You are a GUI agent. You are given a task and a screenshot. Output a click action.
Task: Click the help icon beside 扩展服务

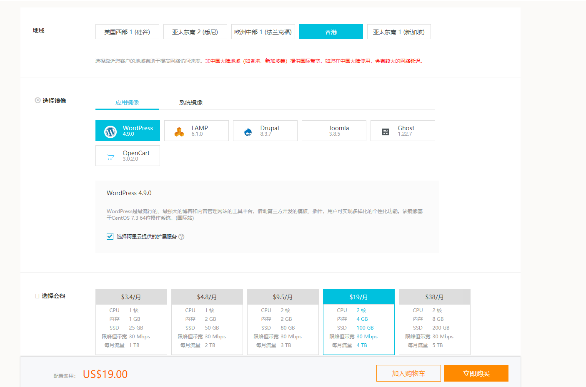[x=181, y=237]
